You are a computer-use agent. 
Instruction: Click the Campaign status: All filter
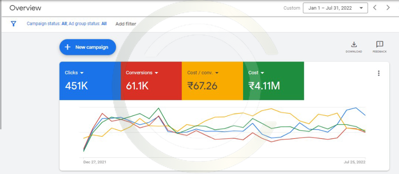[44, 24]
